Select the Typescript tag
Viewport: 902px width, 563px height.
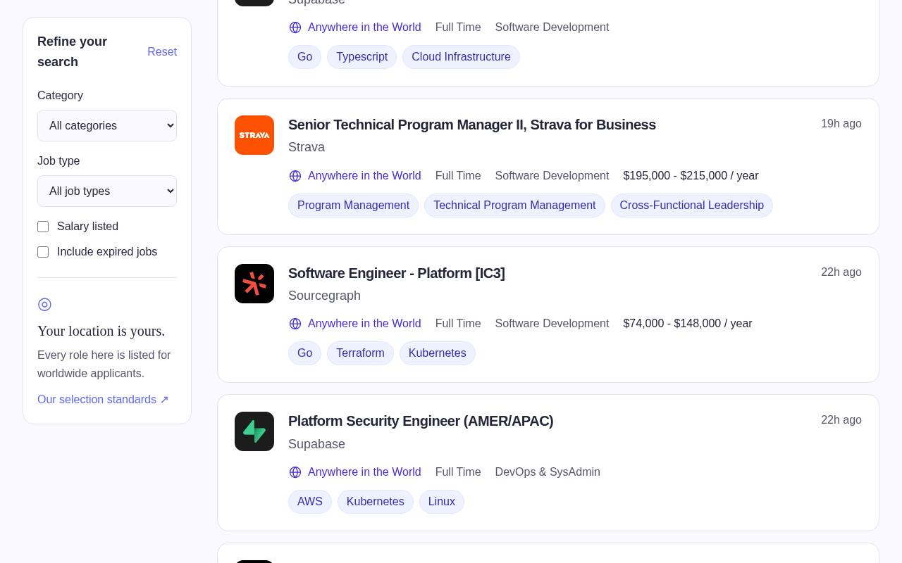(362, 57)
